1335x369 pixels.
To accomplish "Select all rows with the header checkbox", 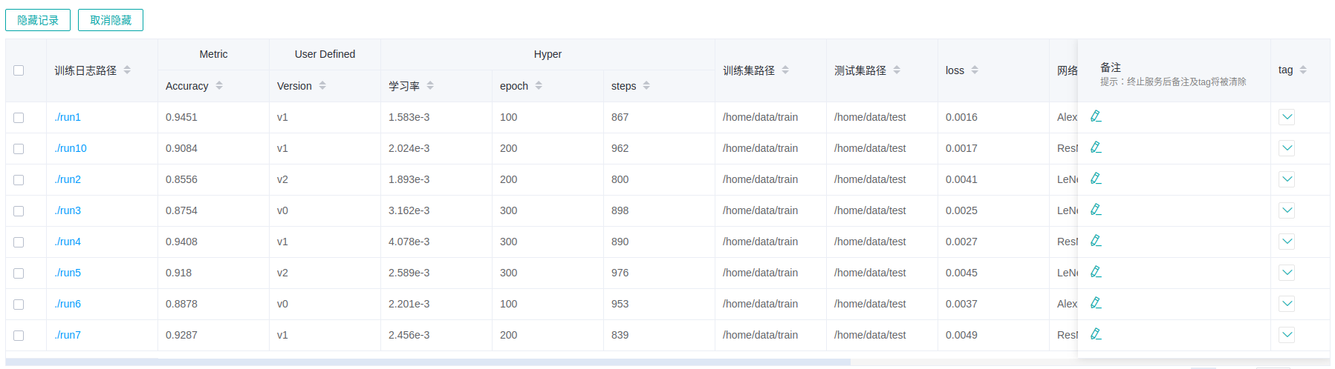I will click(x=19, y=70).
